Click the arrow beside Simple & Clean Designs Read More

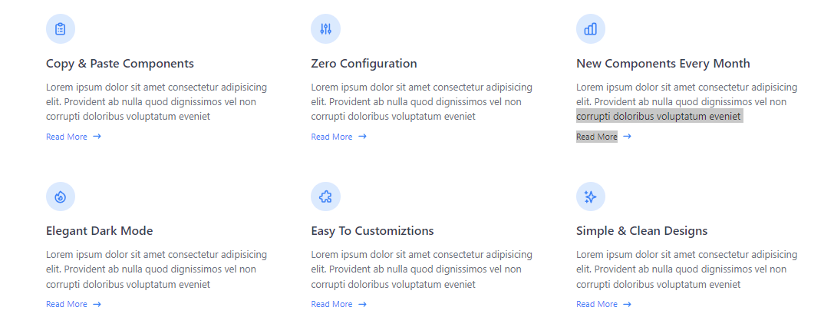(627, 304)
